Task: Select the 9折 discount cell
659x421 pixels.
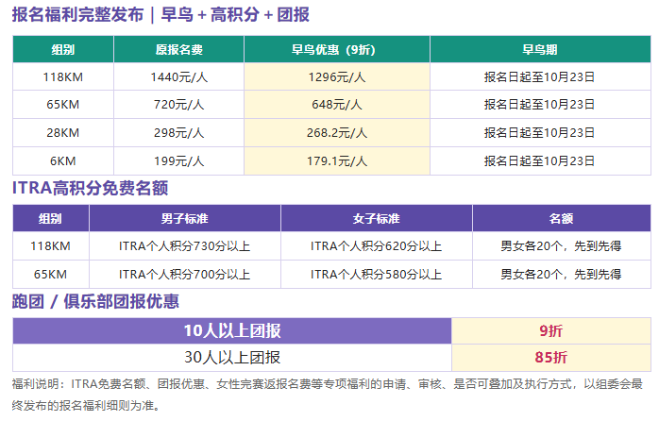Action: pyautogui.click(x=551, y=331)
